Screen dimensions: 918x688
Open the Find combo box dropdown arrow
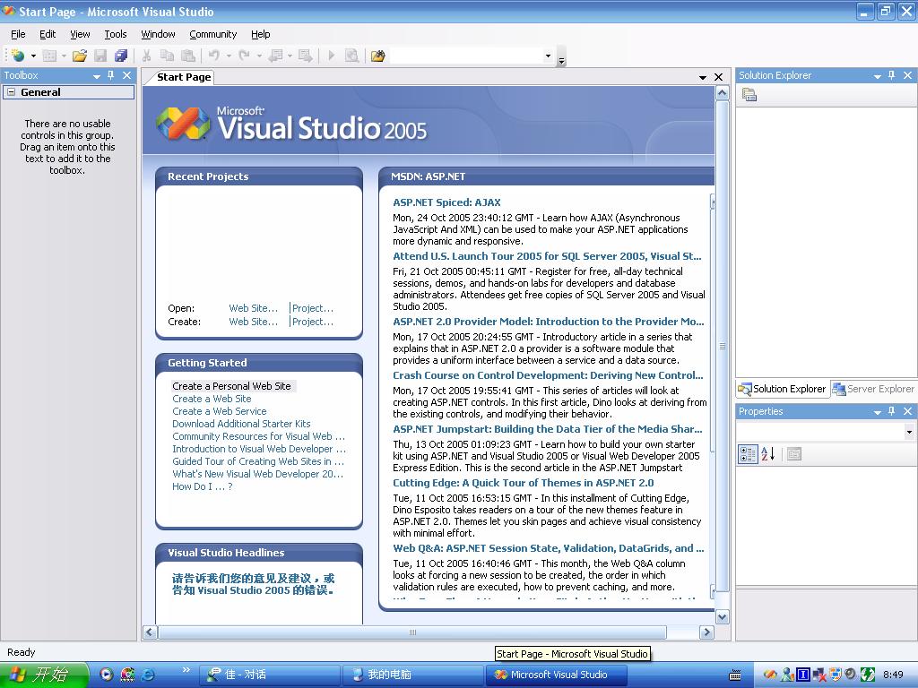[x=548, y=56]
